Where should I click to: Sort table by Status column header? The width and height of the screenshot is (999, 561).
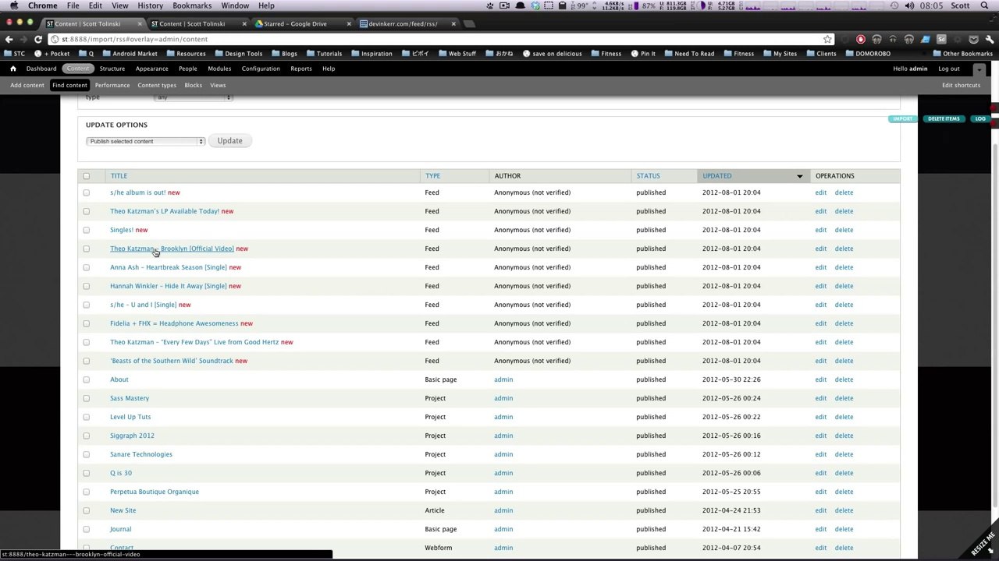tap(648, 176)
